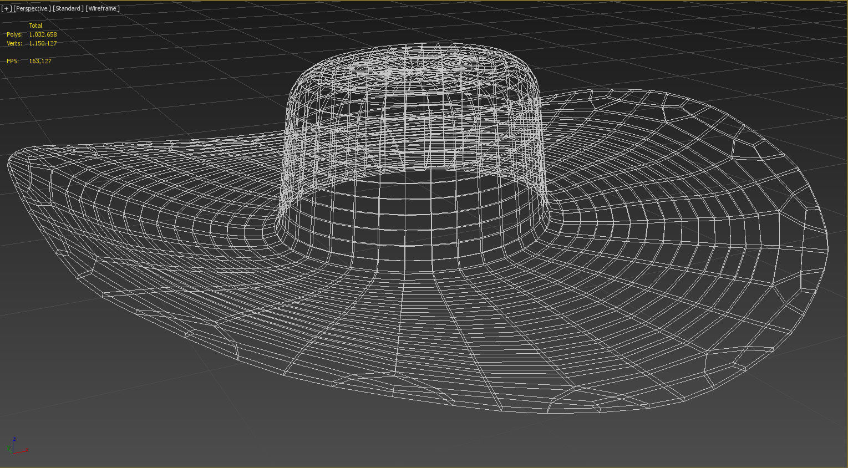Screen dimensions: 848x468
Task: Open the Standard shading quality menu
Action: [x=68, y=8]
